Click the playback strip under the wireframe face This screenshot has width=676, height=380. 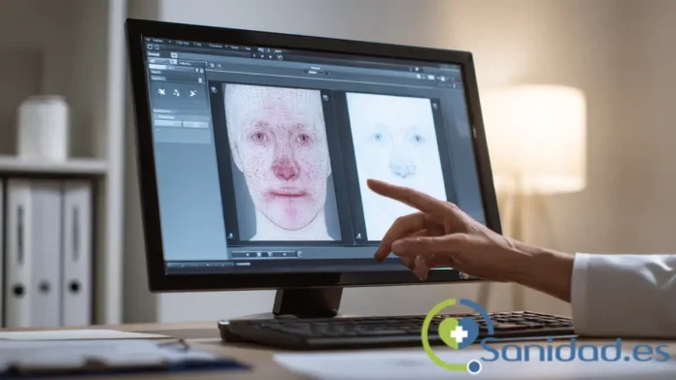pyautogui.click(x=264, y=254)
